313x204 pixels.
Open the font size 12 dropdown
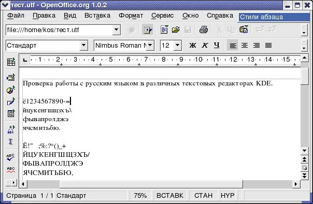tap(178, 46)
